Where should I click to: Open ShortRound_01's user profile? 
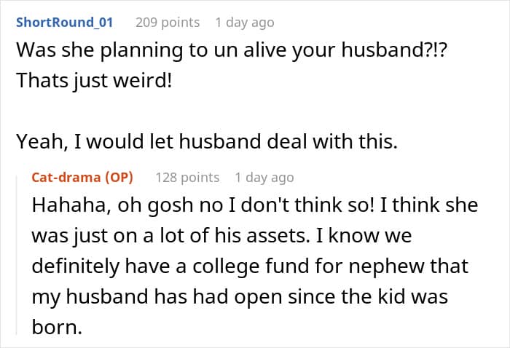(x=64, y=23)
